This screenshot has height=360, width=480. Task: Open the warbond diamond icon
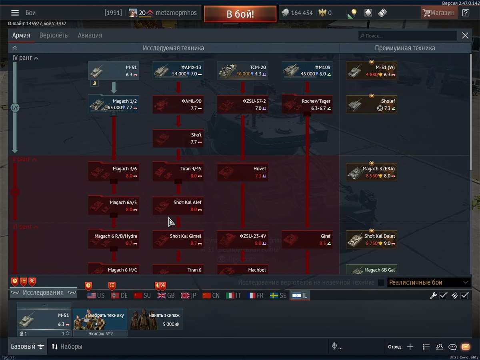368,13
